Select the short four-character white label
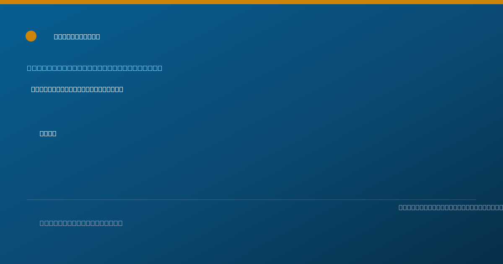This screenshot has width=503, height=264. click(x=48, y=133)
